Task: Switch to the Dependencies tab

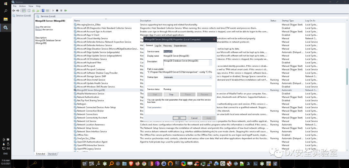Action: coord(180,46)
